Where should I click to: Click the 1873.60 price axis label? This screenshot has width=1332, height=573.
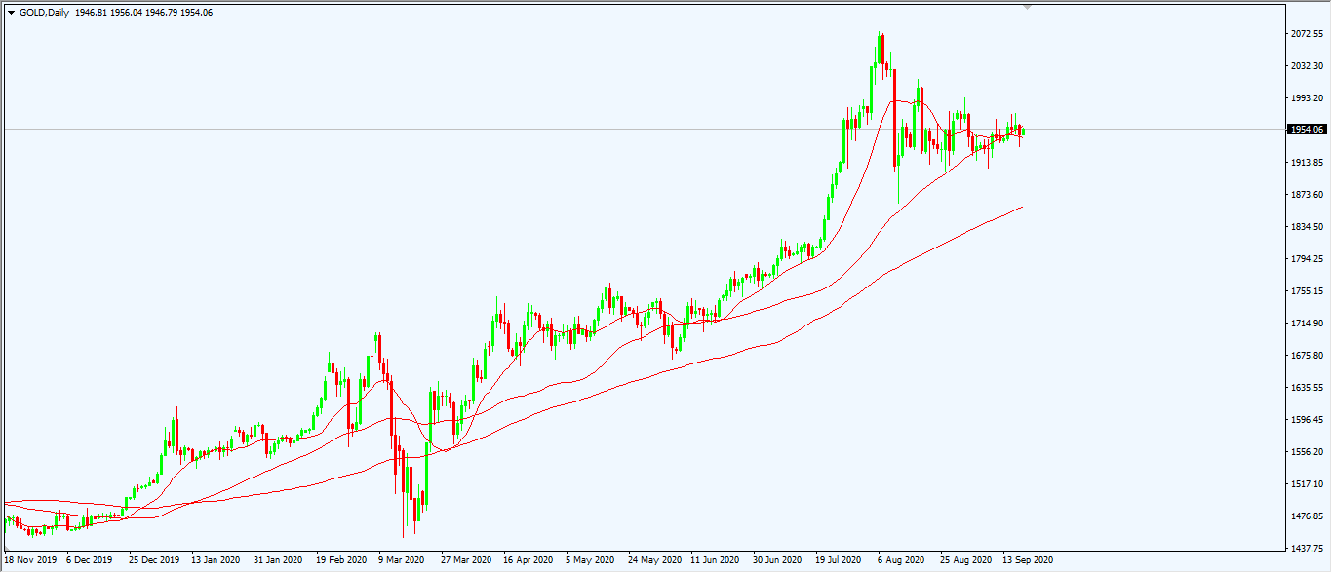click(1307, 195)
